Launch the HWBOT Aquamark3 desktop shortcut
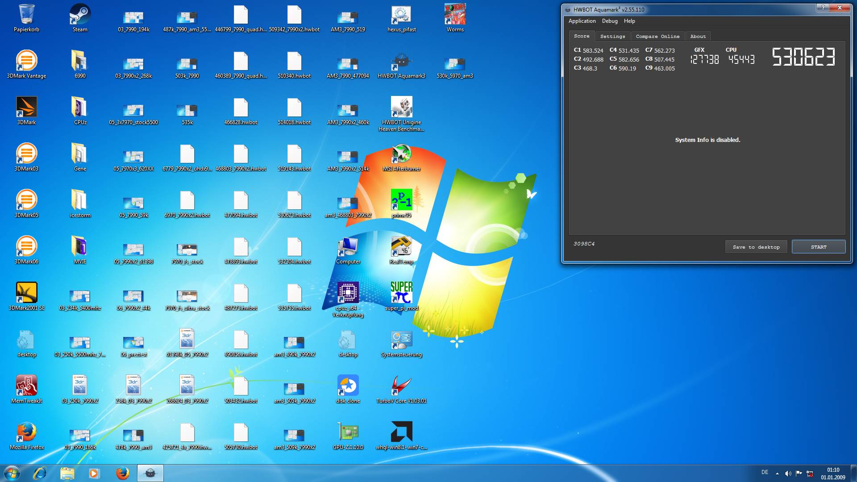The height and width of the screenshot is (482, 857). 401,64
